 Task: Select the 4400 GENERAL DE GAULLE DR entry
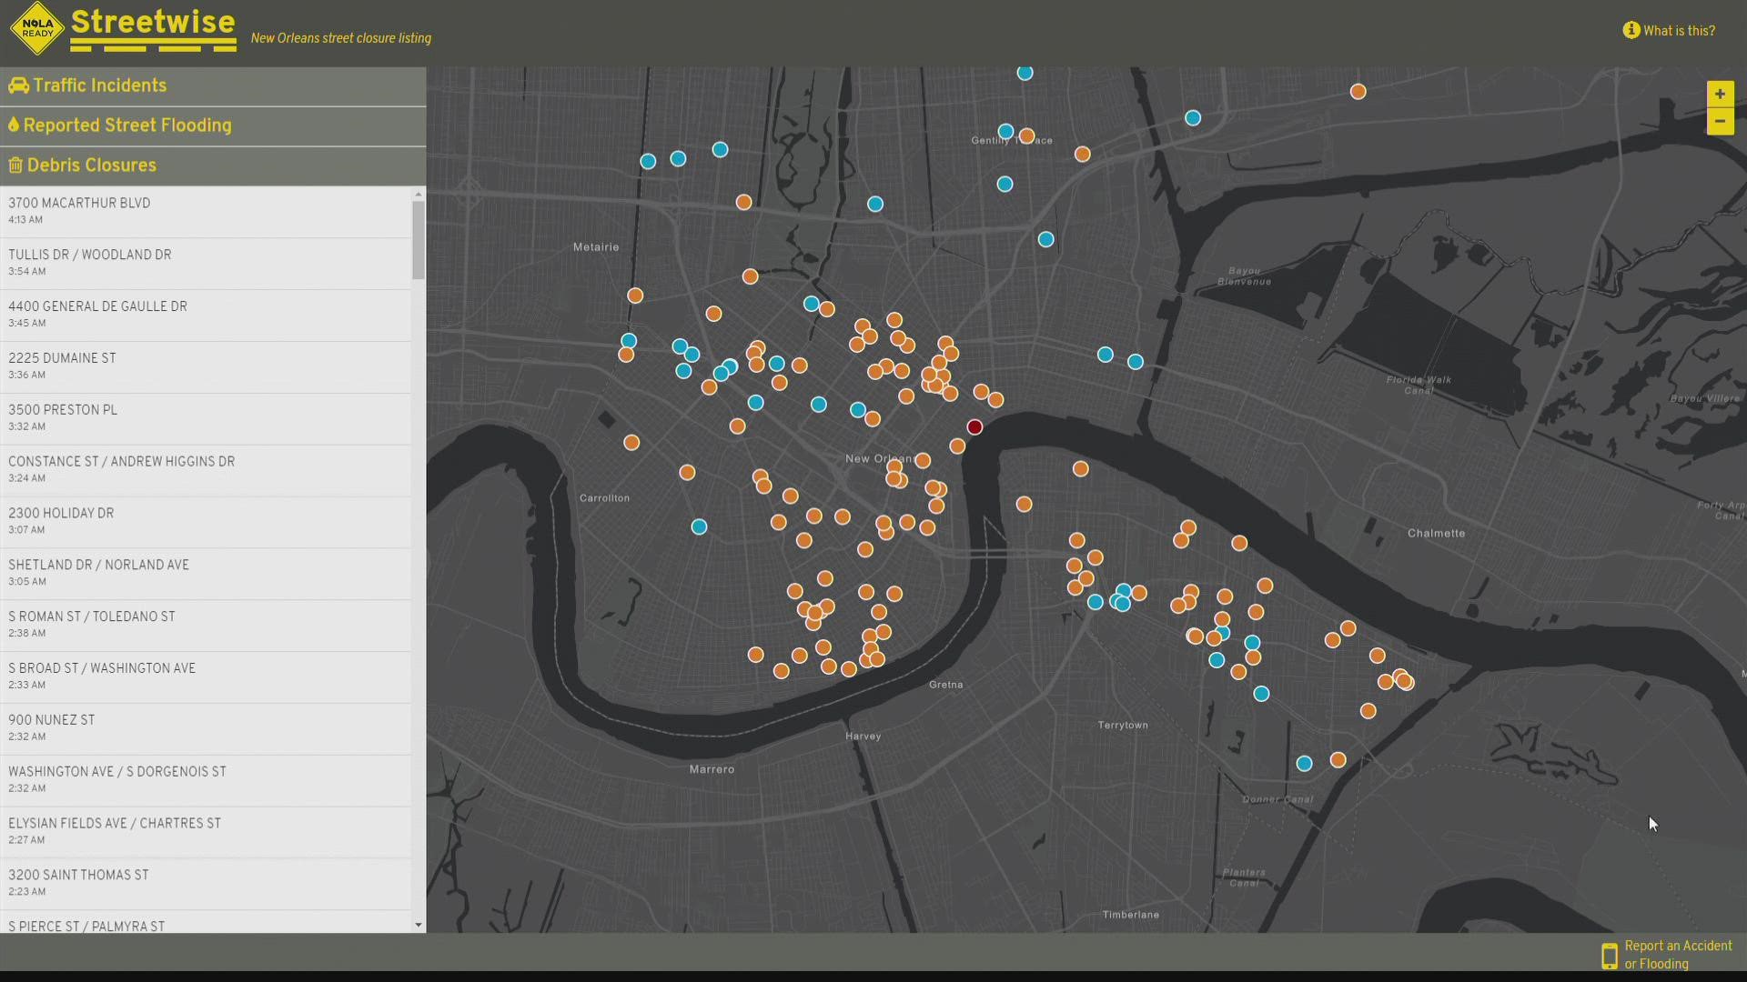pyautogui.click(x=206, y=316)
